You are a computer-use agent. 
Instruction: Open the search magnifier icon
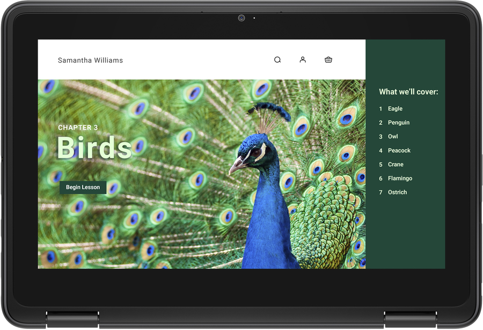coord(277,59)
